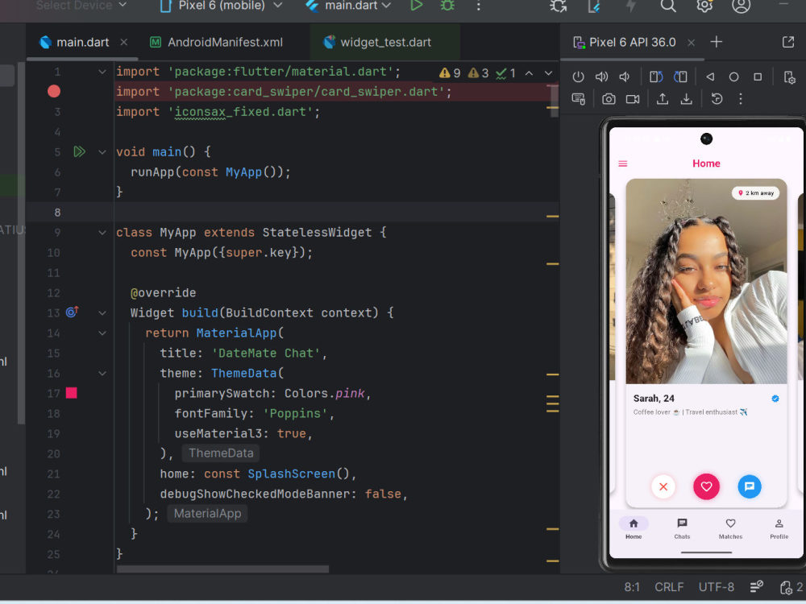Go to previous highlighted problem arrow
This screenshot has height=604, width=806.
529,73
